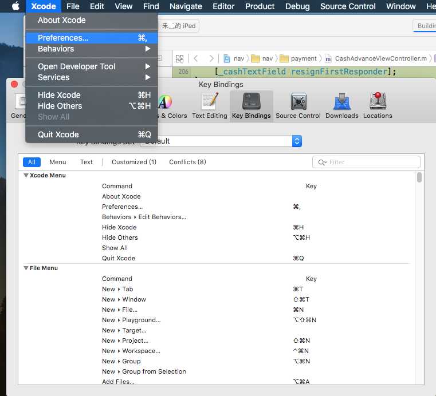Close the Preferences window
Screen dimensions: 436x396
tap(14, 84)
